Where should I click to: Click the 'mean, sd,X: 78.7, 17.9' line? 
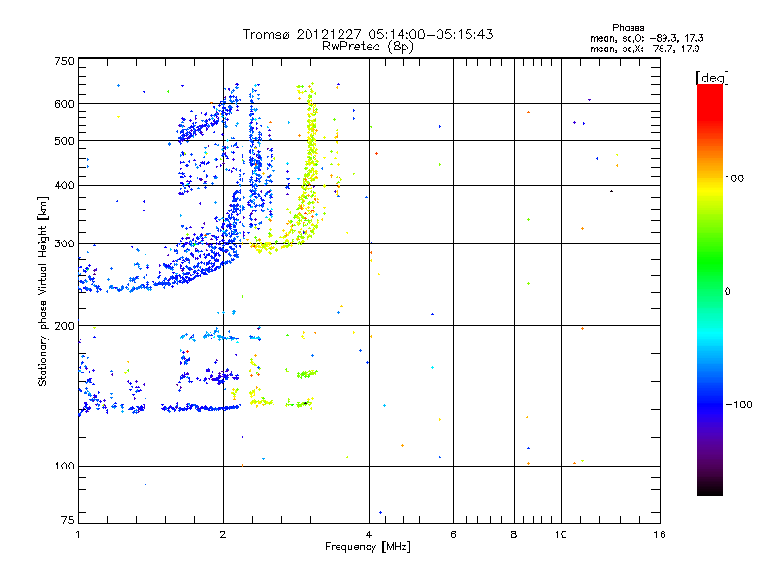click(x=645, y=48)
